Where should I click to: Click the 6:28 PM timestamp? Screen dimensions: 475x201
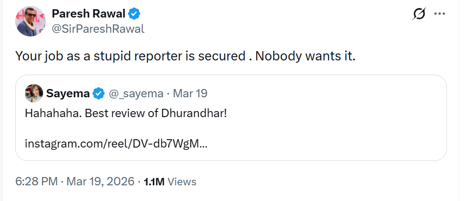tap(36, 182)
